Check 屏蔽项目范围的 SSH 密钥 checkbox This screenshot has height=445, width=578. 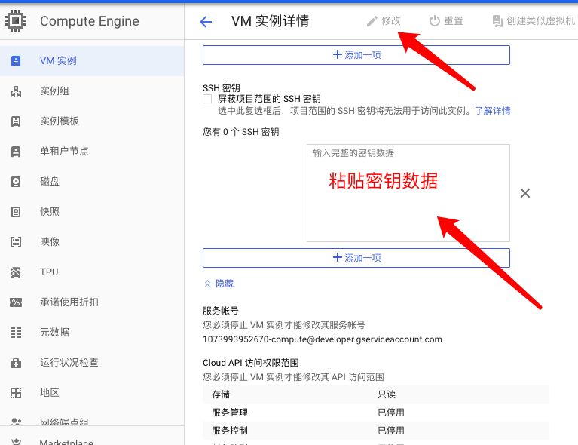[x=207, y=99]
